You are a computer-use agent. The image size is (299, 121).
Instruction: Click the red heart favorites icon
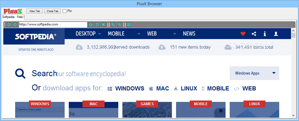(x=243, y=34)
